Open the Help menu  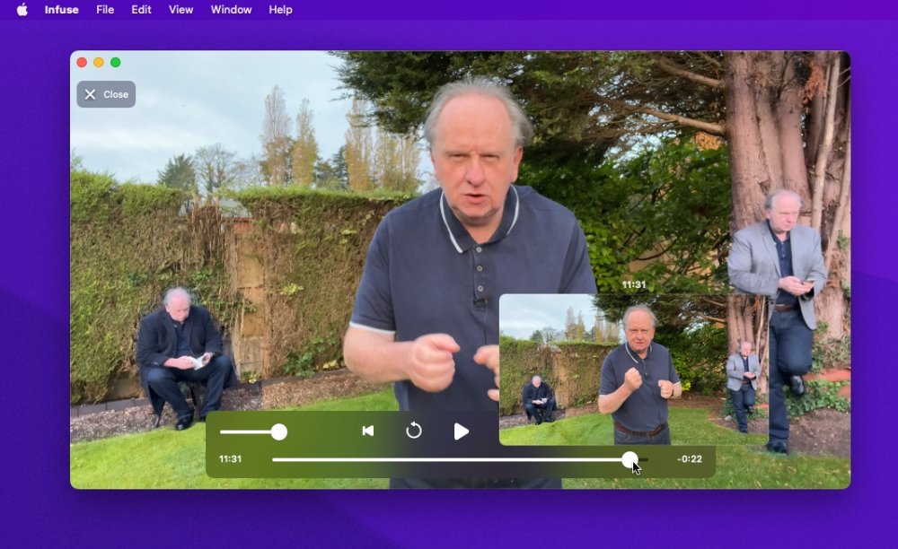[x=280, y=10]
